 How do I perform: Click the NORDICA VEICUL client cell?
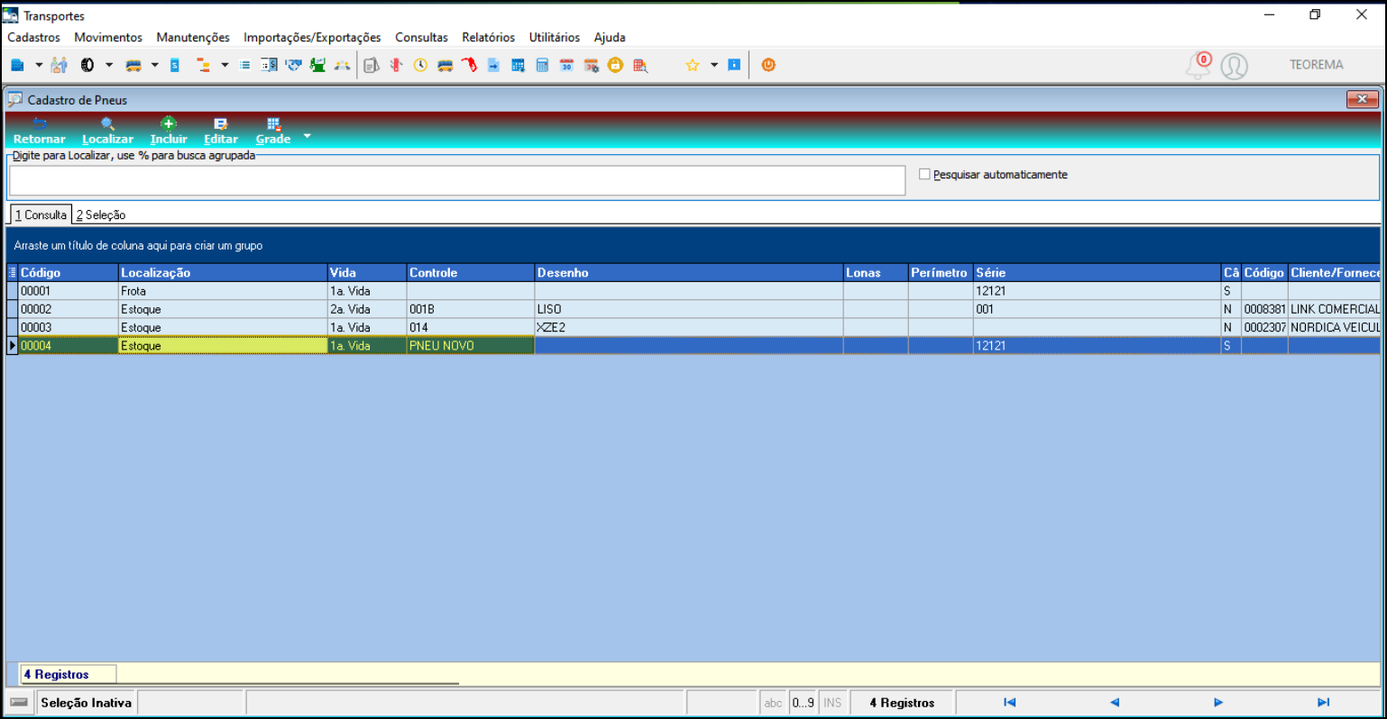[1335, 327]
